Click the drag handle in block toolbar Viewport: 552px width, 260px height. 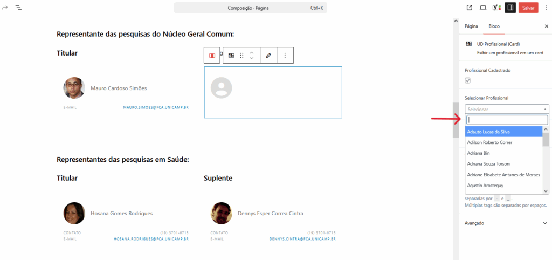coord(241,55)
